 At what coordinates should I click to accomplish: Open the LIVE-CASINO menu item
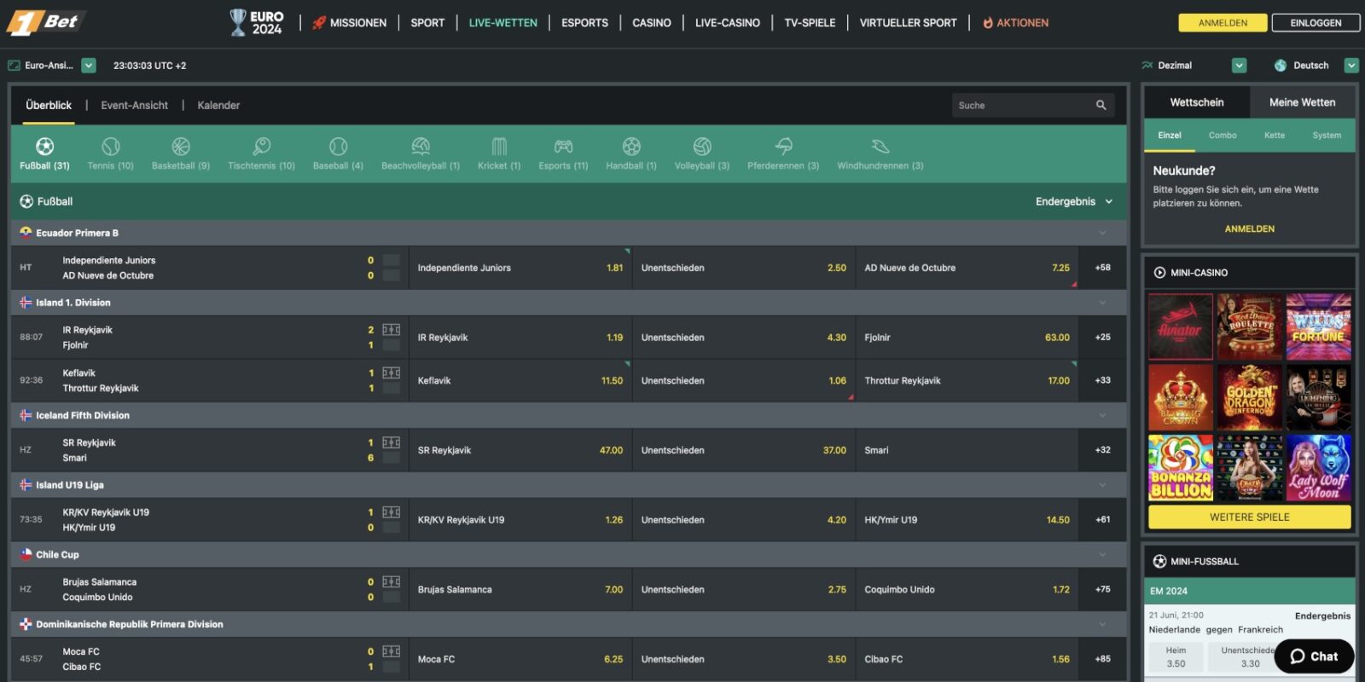(728, 23)
